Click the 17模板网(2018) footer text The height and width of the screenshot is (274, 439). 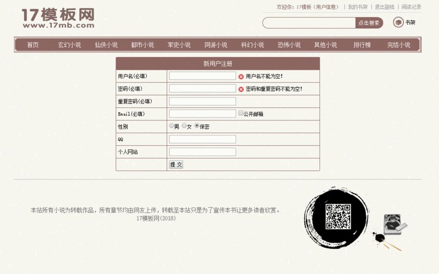click(156, 218)
